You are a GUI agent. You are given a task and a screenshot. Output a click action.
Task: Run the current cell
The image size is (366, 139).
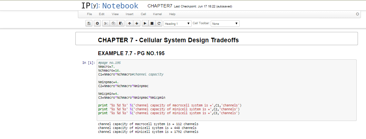[x=145, y=24]
